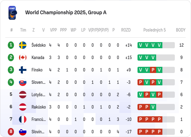Click the Sweden flag icon
This screenshot has width=191, height=137.
click(x=23, y=45)
